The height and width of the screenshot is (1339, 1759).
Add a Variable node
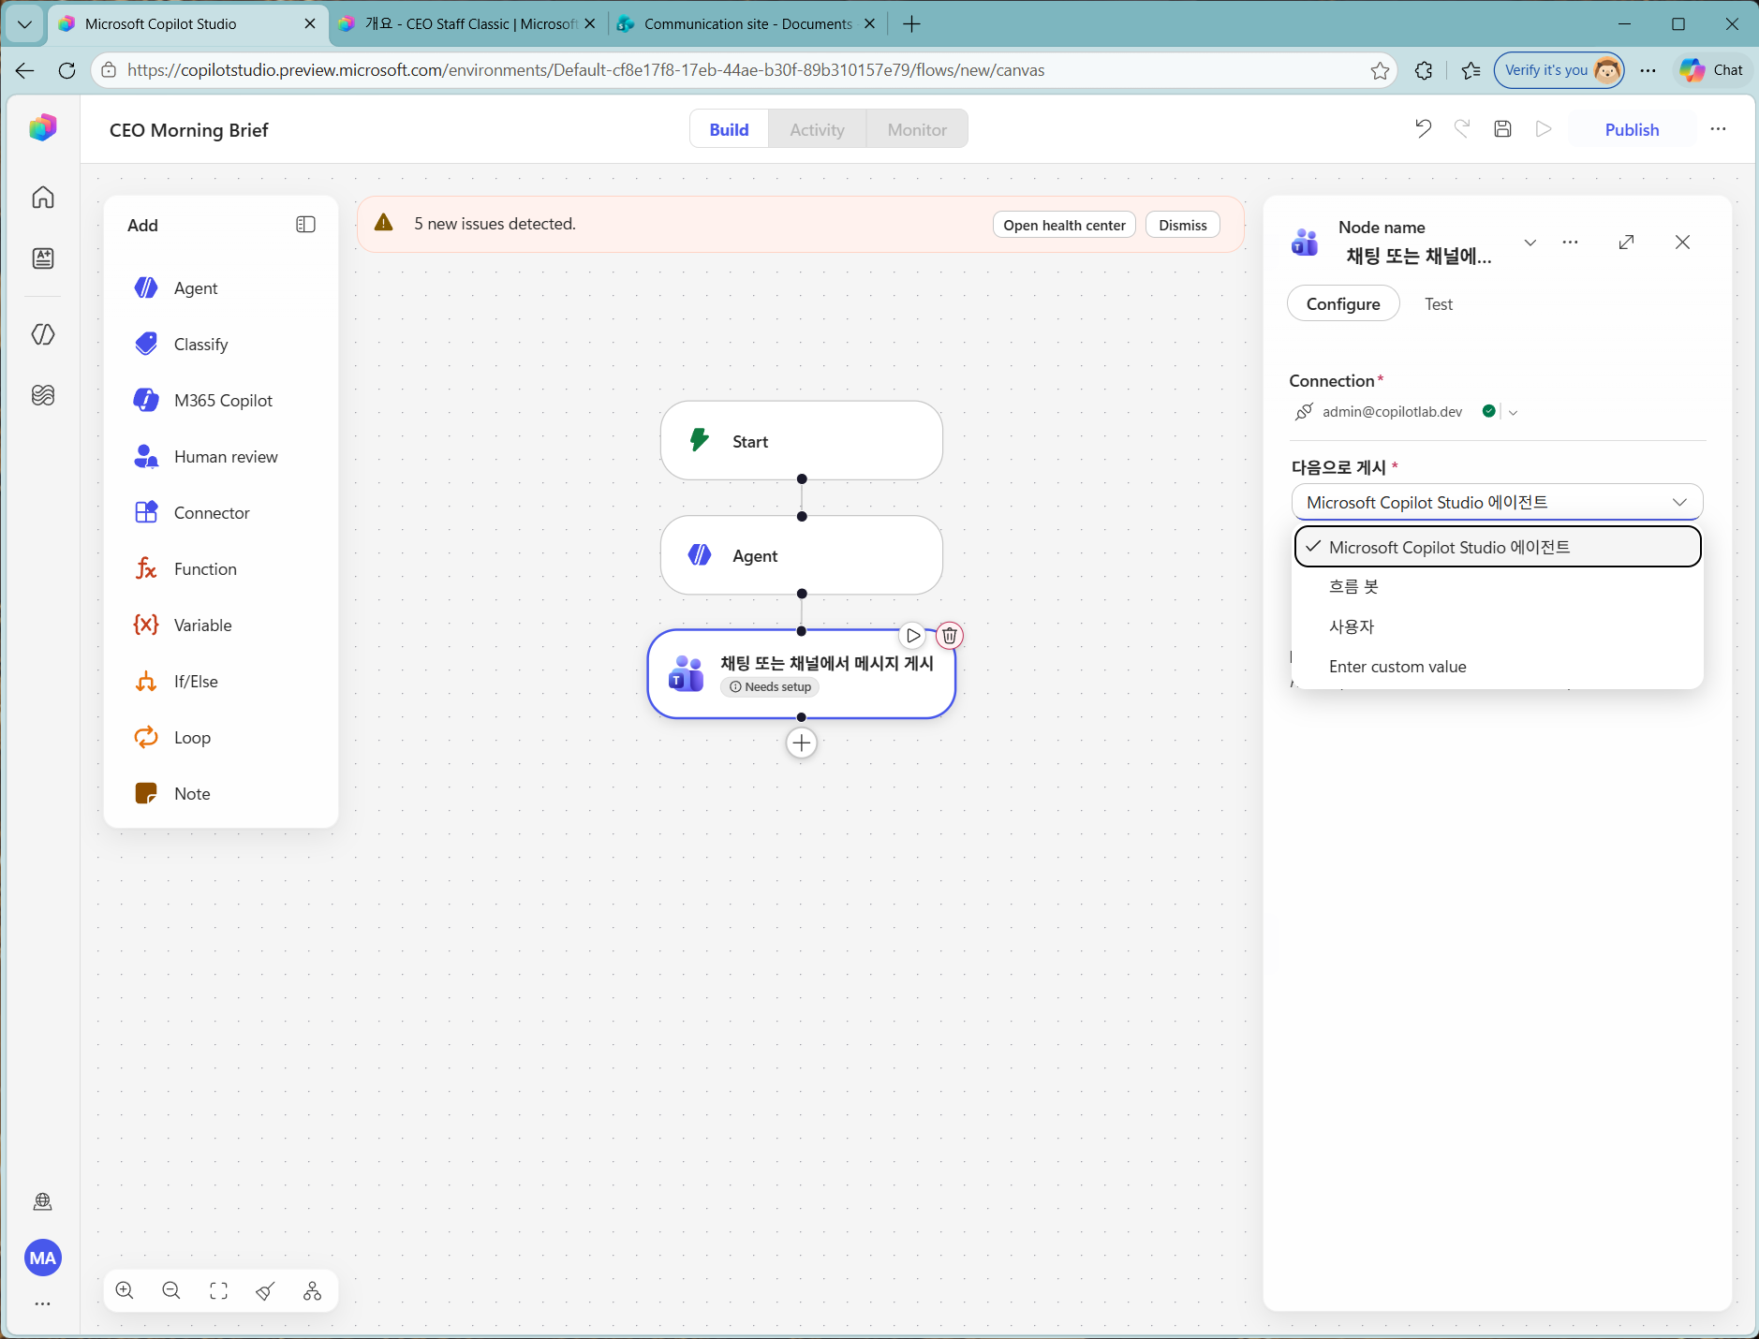pos(221,625)
